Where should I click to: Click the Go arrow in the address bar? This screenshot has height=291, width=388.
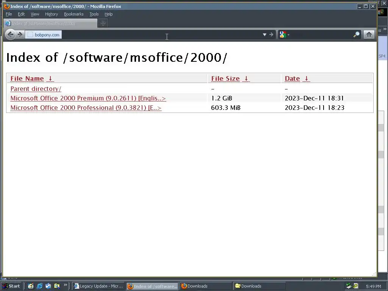(x=271, y=34)
